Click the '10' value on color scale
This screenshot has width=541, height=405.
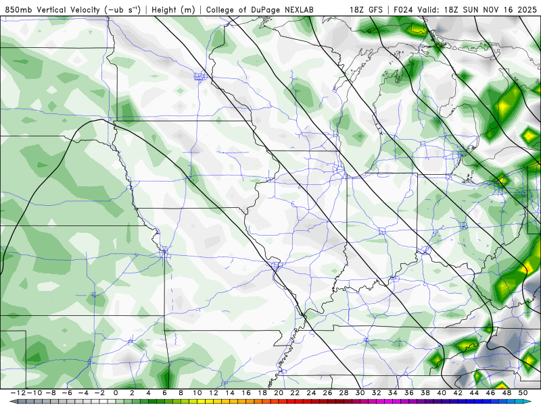(197, 393)
